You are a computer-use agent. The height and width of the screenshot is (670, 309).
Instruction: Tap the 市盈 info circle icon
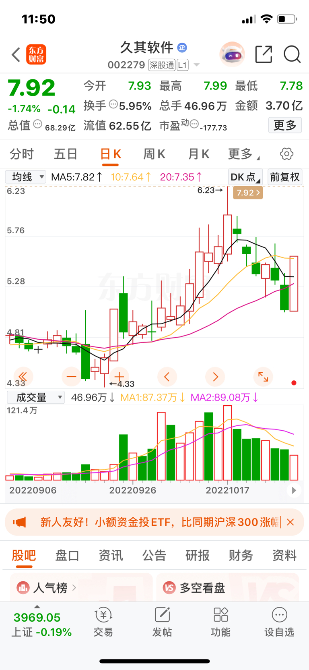(194, 124)
